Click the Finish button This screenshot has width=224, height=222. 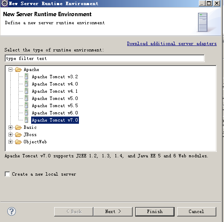155,211
